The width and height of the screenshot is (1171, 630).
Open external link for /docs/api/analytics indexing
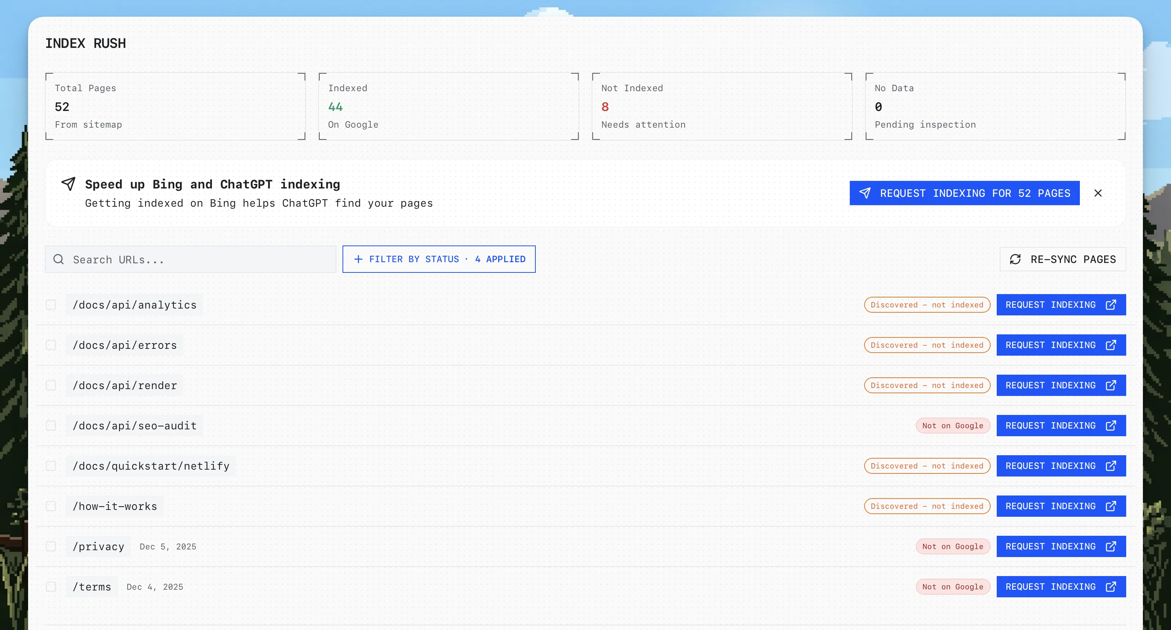coord(1111,305)
